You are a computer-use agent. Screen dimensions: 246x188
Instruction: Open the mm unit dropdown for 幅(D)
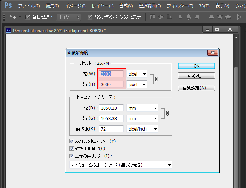click(x=142, y=108)
